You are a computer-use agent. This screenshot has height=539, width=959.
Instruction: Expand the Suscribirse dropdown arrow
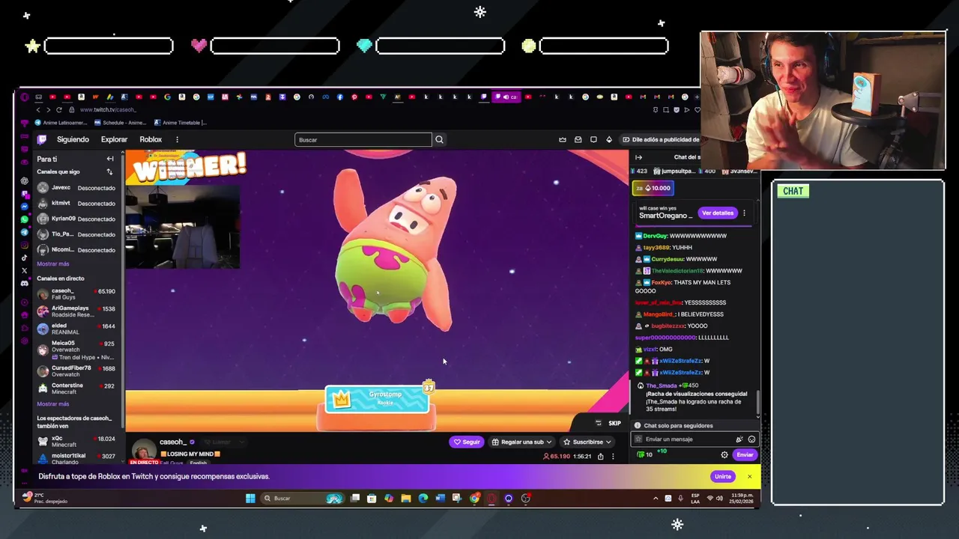point(608,442)
